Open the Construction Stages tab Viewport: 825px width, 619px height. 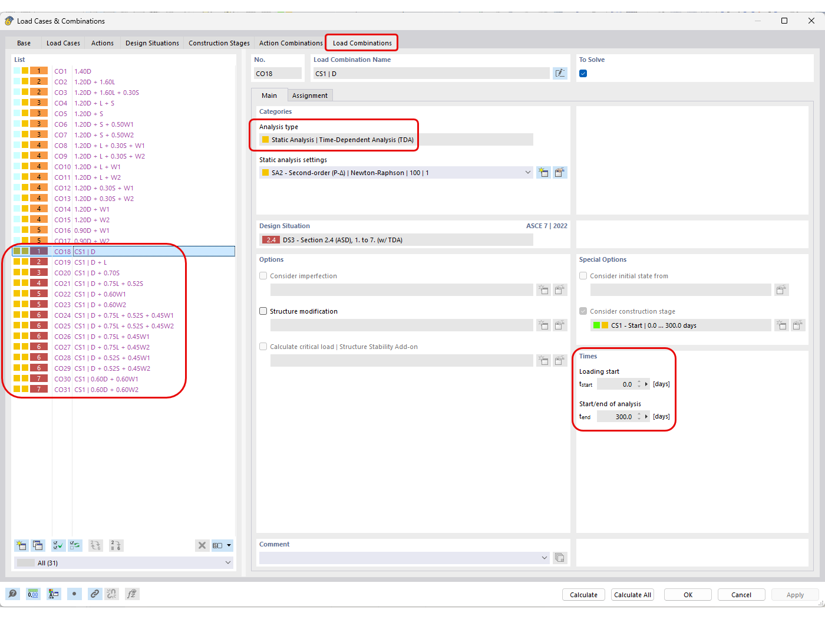point(219,42)
